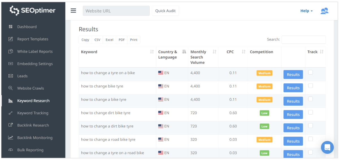The image size is (339, 160).
Task: Click the Backlink Research icon
Action: pyautogui.click(x=11, y=125)
